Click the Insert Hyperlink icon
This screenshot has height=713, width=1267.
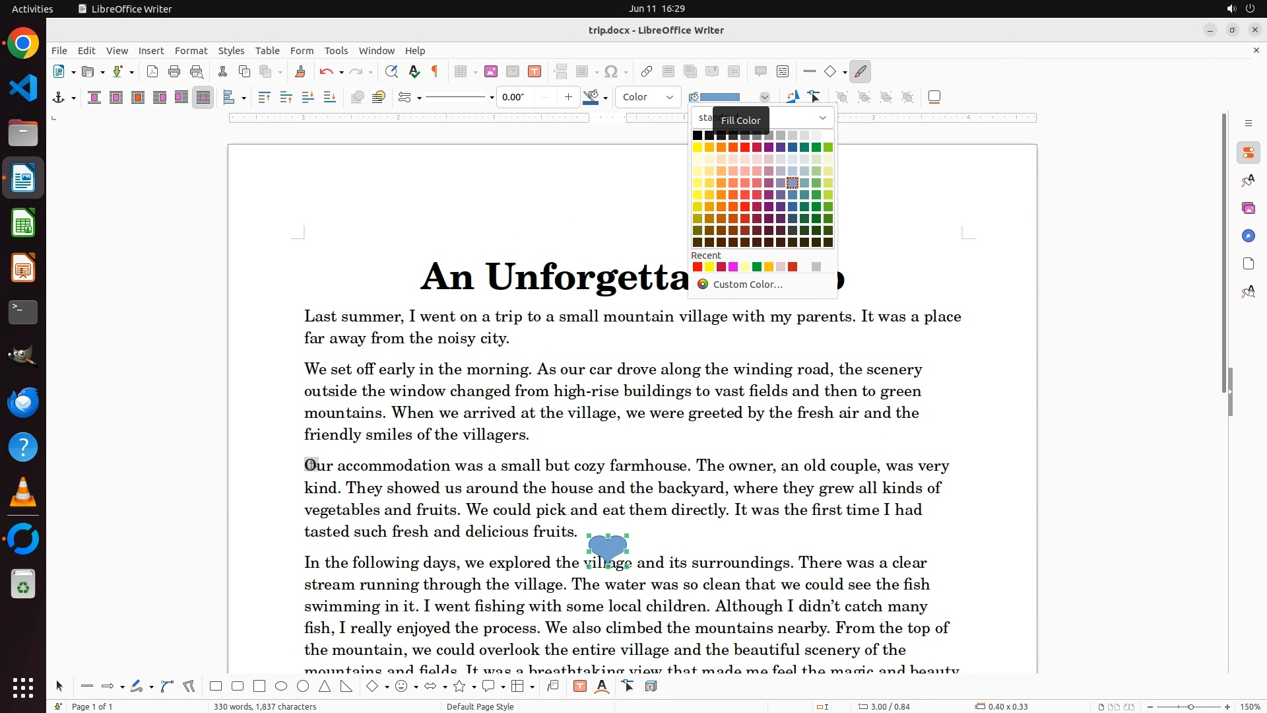647,71
